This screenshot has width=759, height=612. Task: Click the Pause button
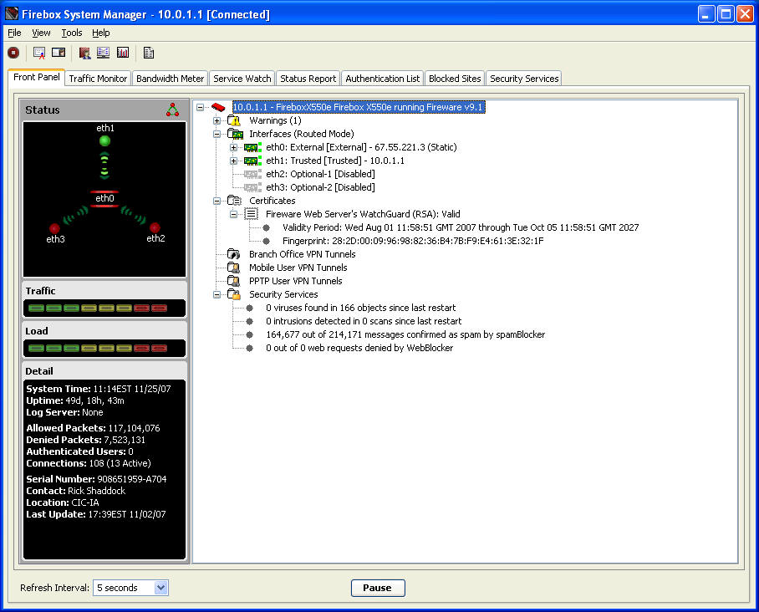(x=378, y=588)
